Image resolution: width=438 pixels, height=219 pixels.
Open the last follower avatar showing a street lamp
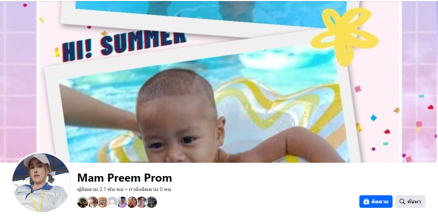152,202
